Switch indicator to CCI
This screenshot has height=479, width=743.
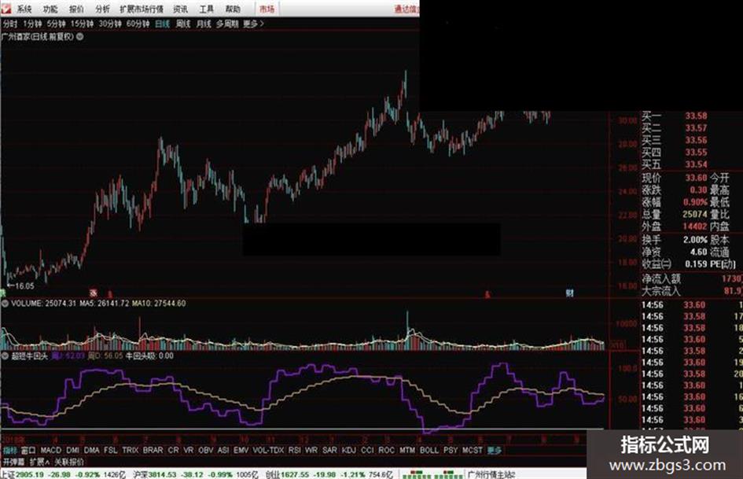click(x=367, y=451)
